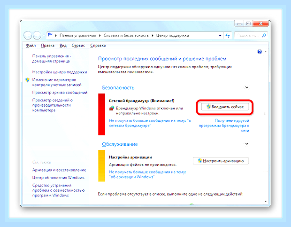Screen dimensions: 291x227
Task: Open the Файл menu
Action: 31,45
